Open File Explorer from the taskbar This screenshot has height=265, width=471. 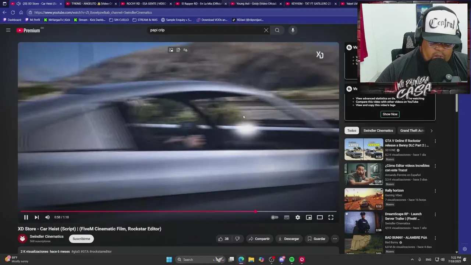point(251,259)
